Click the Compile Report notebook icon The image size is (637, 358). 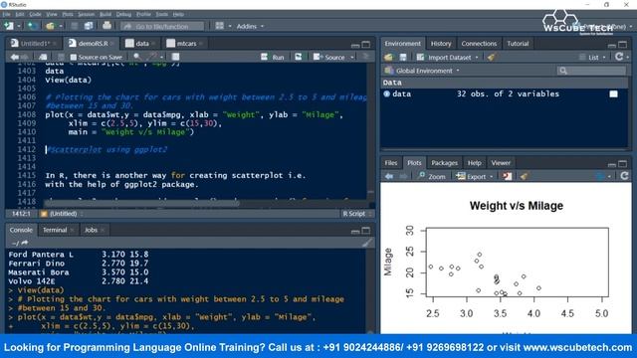[x=175, y=57]
